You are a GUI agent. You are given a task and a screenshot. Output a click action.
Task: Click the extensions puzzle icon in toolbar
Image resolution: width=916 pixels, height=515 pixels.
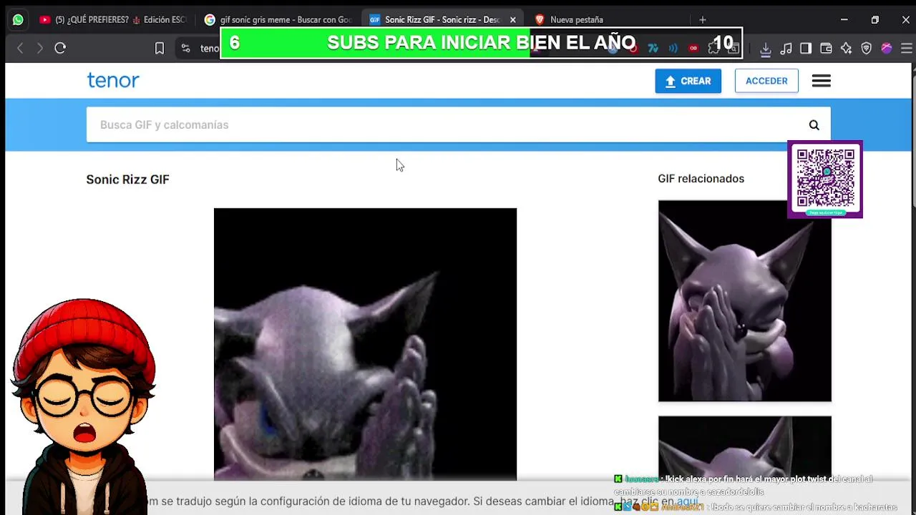713,48
